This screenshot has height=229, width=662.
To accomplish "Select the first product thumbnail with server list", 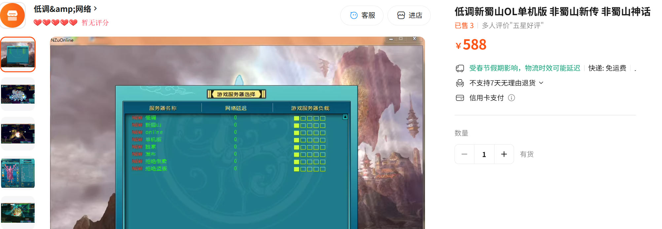I will point(18,54).
